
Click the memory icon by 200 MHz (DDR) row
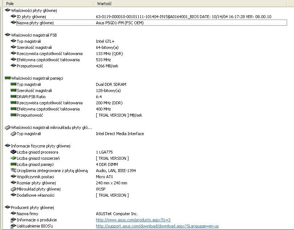tap(13, 103)
